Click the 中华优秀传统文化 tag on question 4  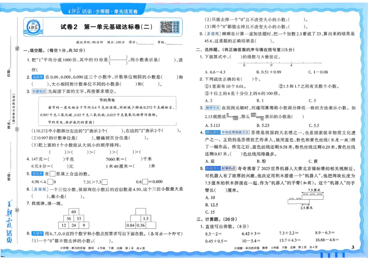[235, 132]
